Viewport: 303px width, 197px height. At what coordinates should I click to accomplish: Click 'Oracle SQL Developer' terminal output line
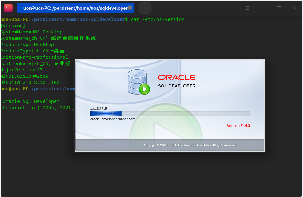click(x=31, y=101)
